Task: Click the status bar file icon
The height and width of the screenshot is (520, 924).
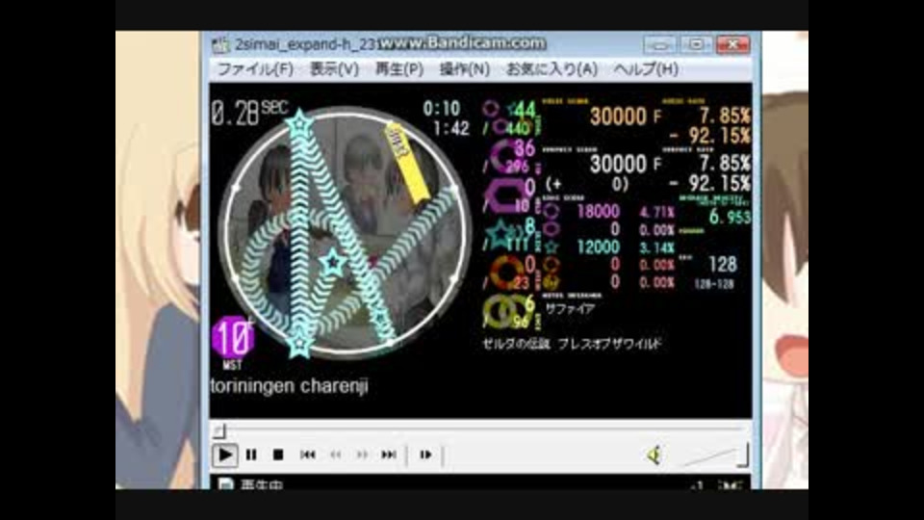Action: click(x=225, y=484)
